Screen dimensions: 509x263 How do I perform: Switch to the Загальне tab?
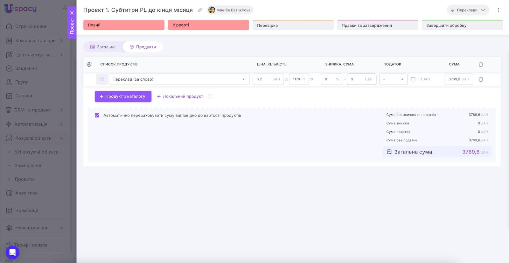click(x=103, y=47)
